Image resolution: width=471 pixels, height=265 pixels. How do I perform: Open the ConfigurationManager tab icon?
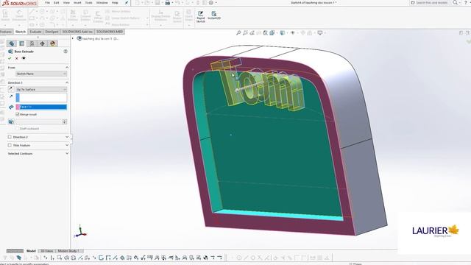32,43
